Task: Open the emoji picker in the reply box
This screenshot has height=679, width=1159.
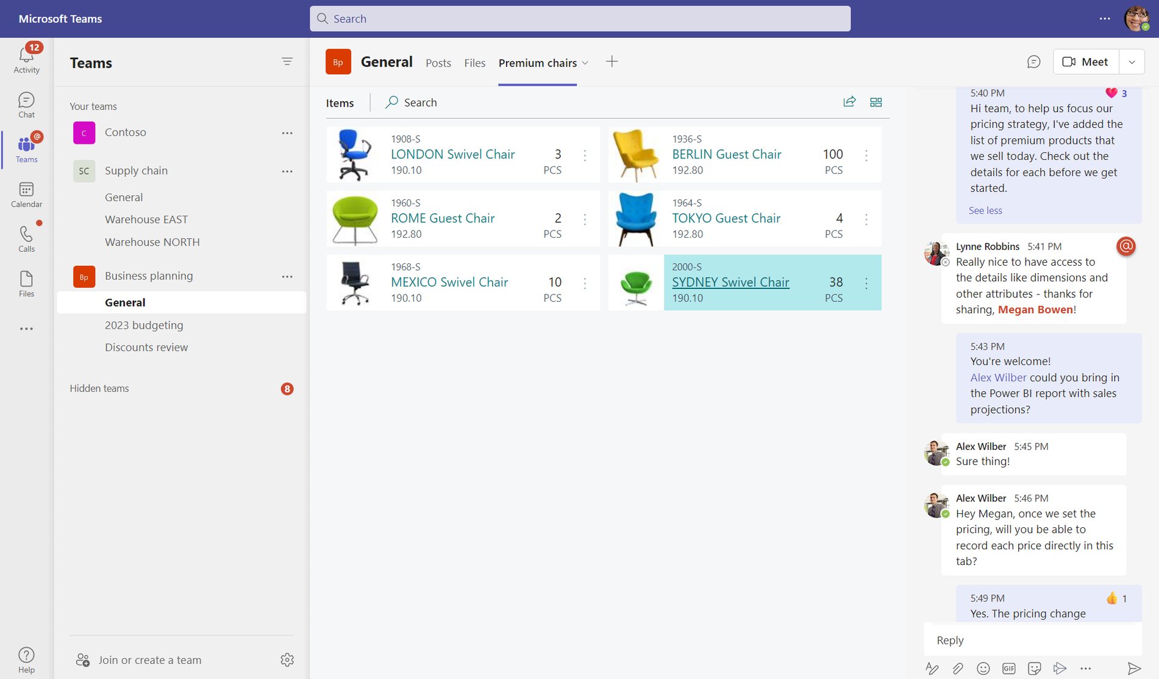Action: pos(983,668)
